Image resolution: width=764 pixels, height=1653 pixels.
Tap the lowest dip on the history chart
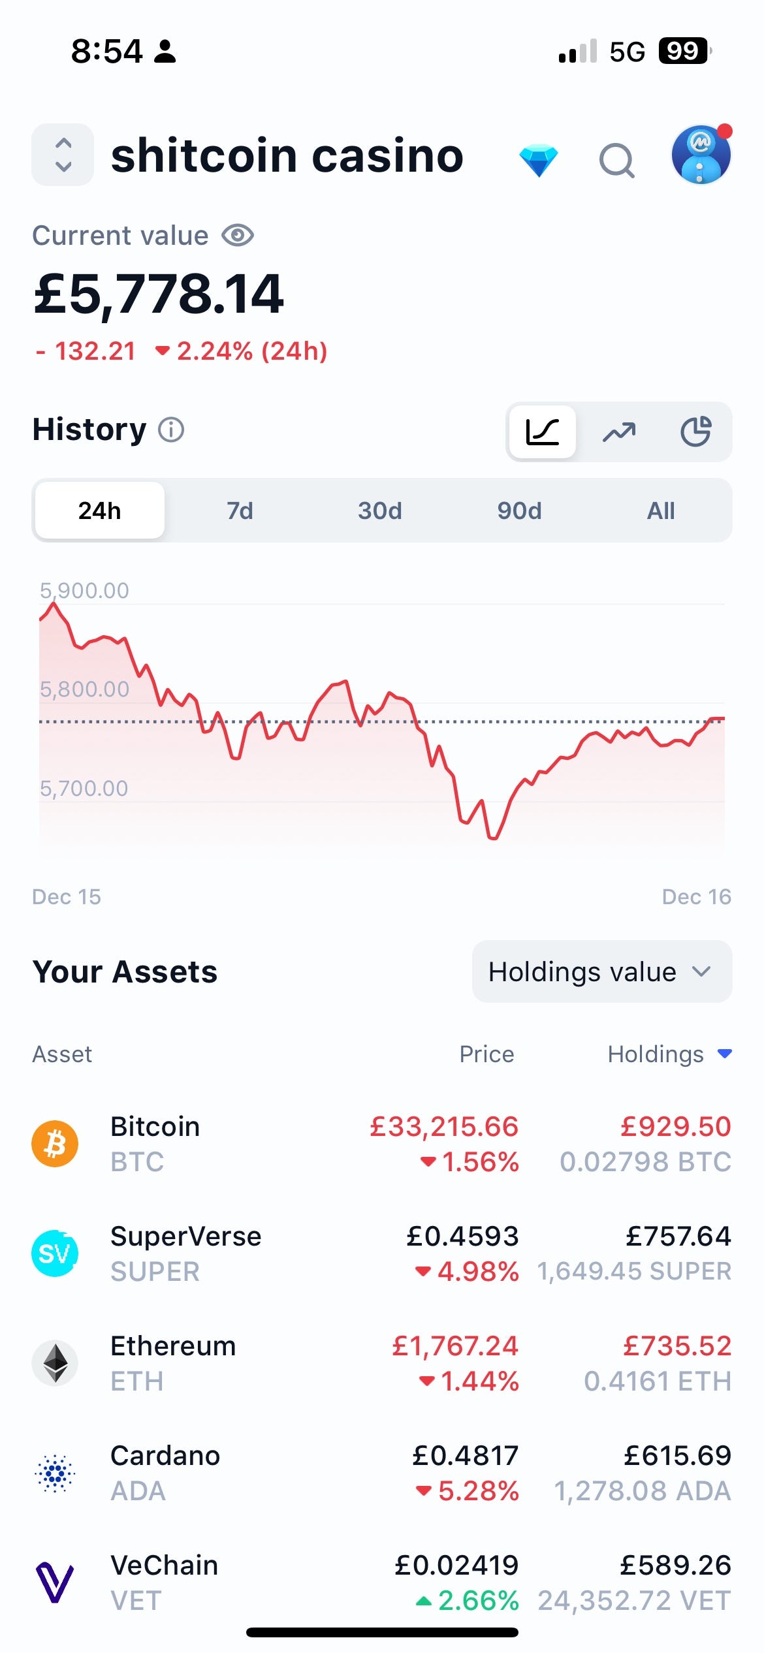click(492, 838)
